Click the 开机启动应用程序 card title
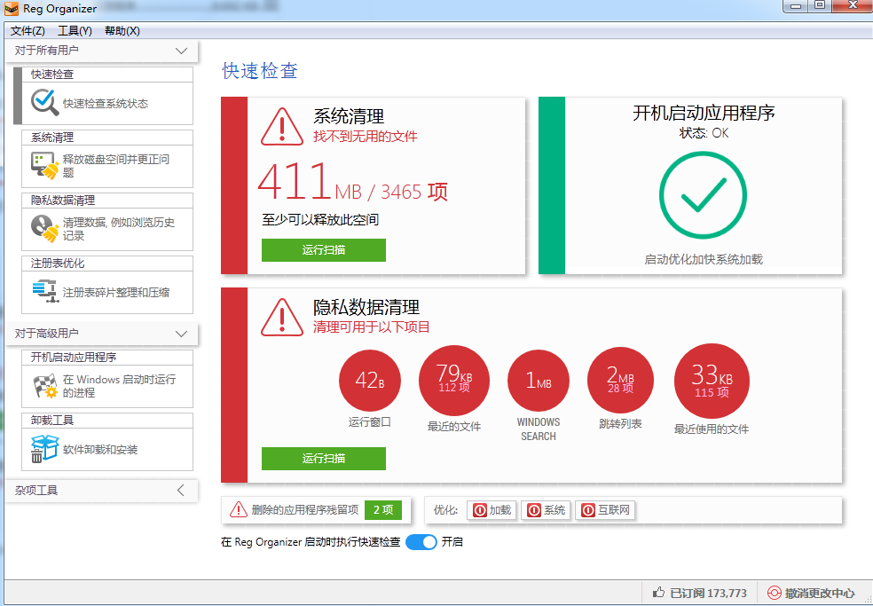The image size is (873, 606). [704, 113]
